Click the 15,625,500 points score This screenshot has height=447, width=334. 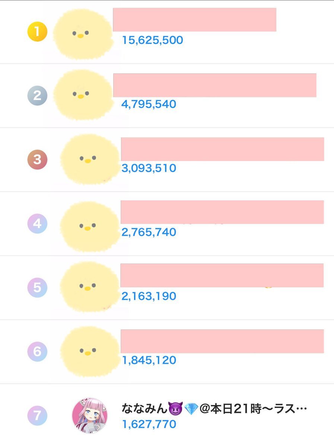[x=153, y=40]
